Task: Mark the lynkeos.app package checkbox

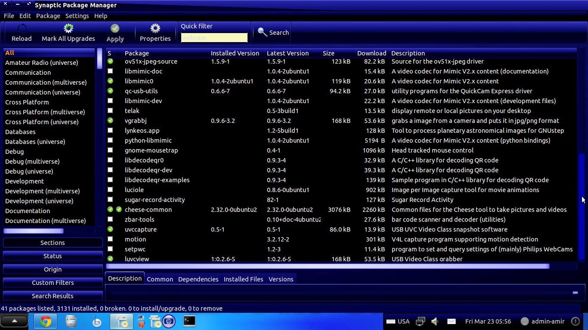Action: point(110,130)
